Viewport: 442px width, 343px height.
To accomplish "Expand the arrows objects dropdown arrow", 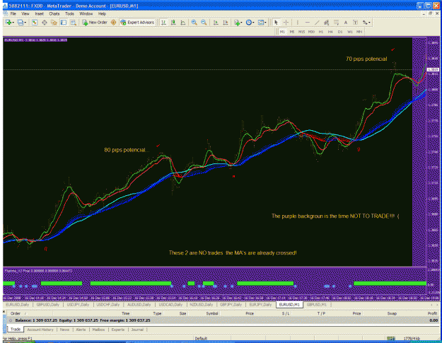I will pyautogui.click(x=370, y=23).
